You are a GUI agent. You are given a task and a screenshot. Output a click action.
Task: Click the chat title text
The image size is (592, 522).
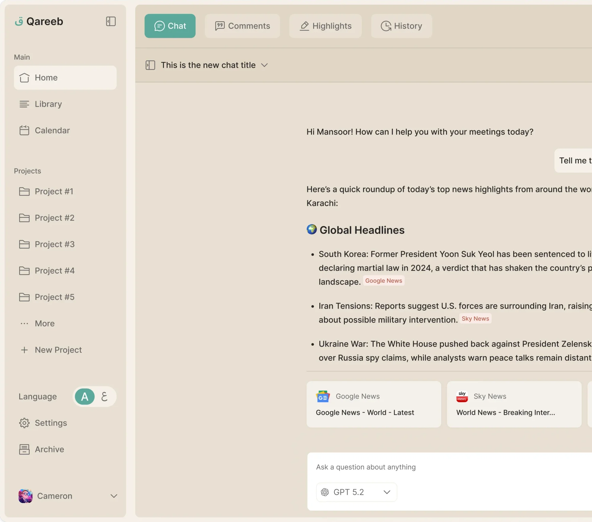(208, 65)
